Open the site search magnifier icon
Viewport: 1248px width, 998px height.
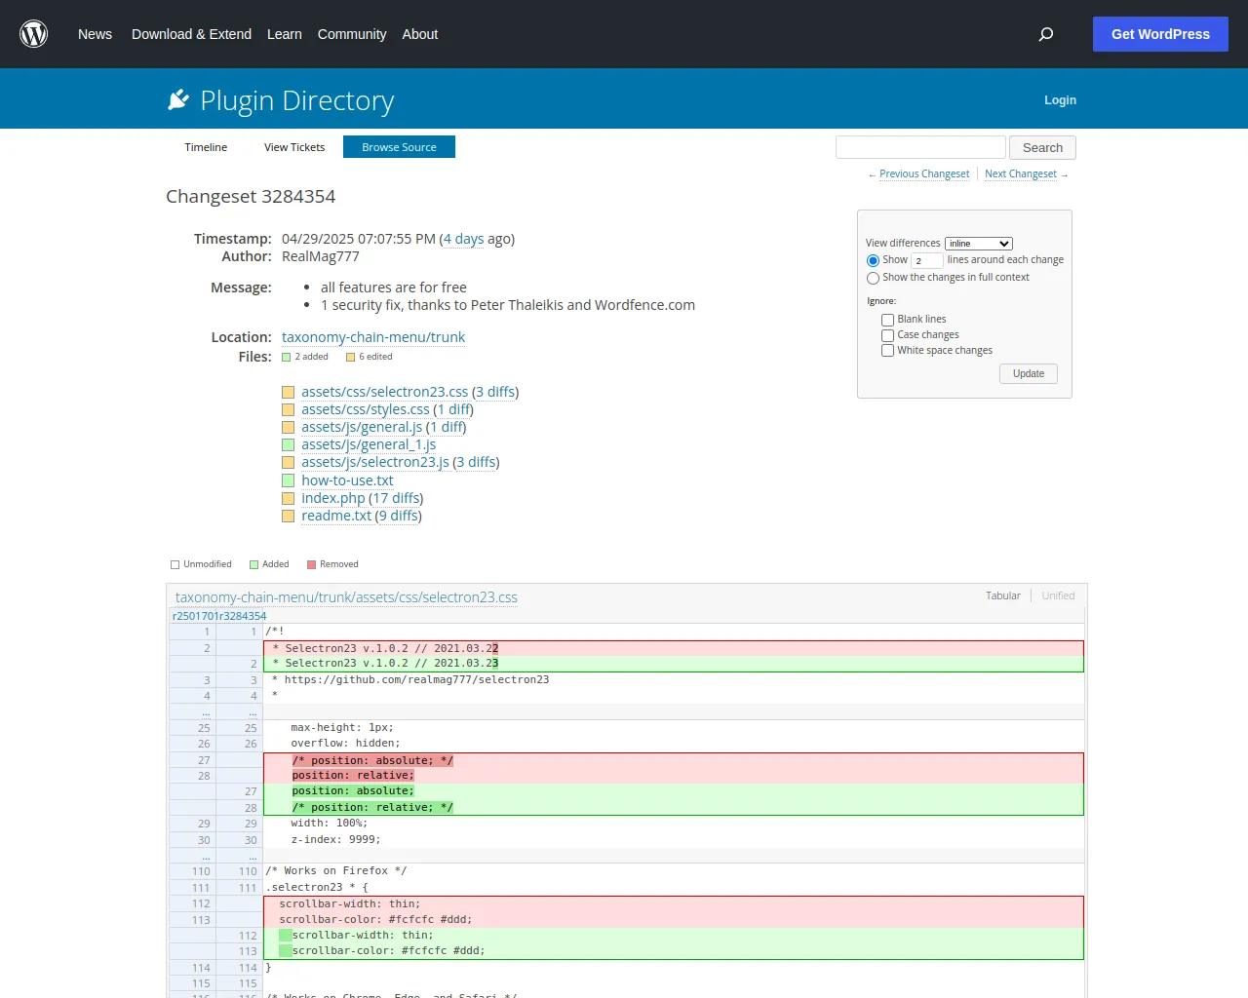pos(1046,34)
